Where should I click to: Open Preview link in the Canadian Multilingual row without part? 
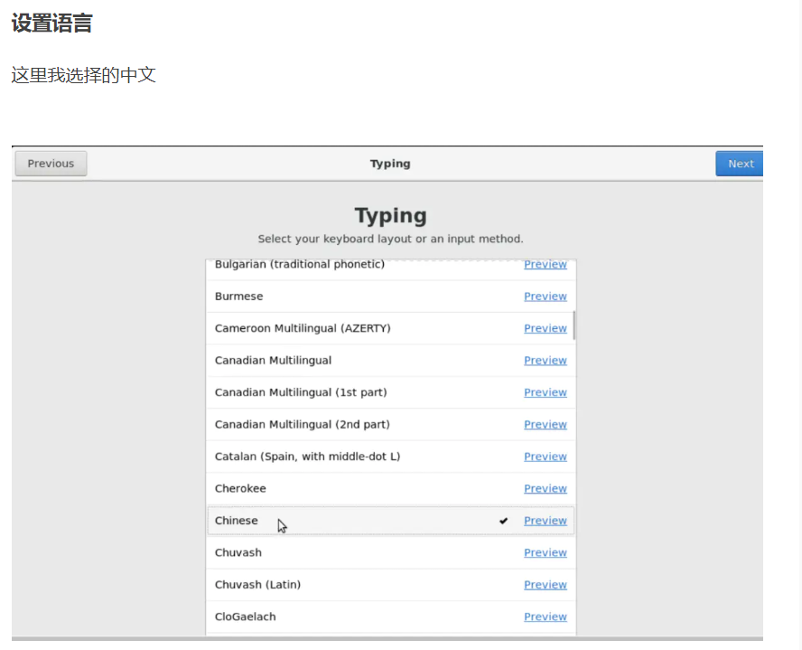(546, 361)
